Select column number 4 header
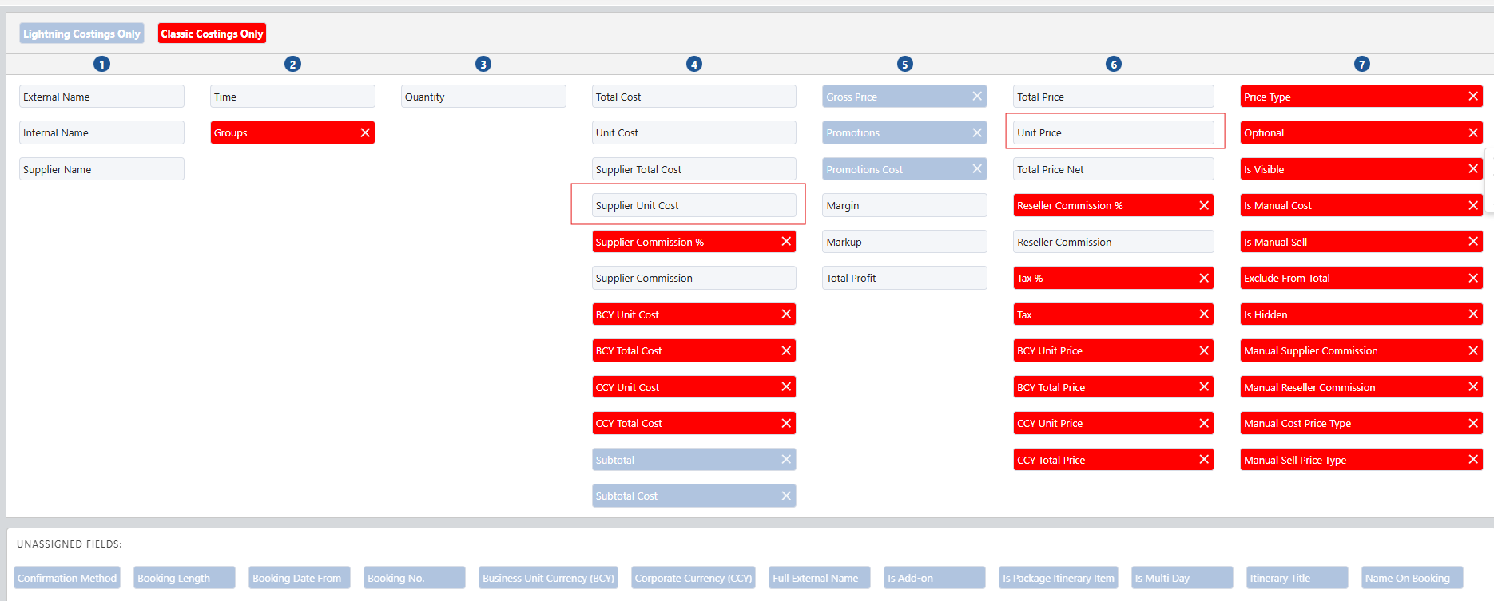 pyautogui.click(x=693, y=64)
